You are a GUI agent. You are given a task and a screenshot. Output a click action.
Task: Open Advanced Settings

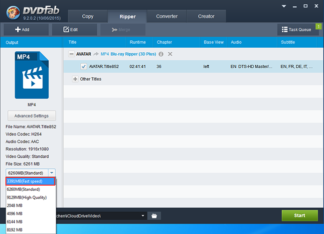(x=31, y=116)
